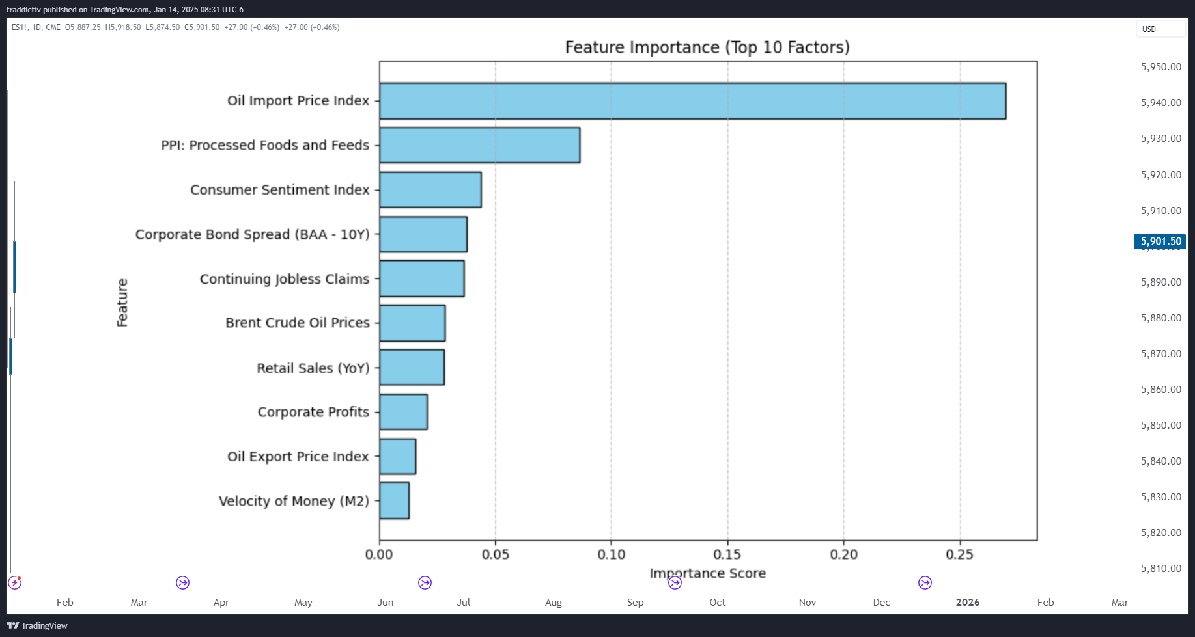Click the "Oil Import Price Index" label
The height and width of the screenshot is (637, 1195).
(298, 101)
